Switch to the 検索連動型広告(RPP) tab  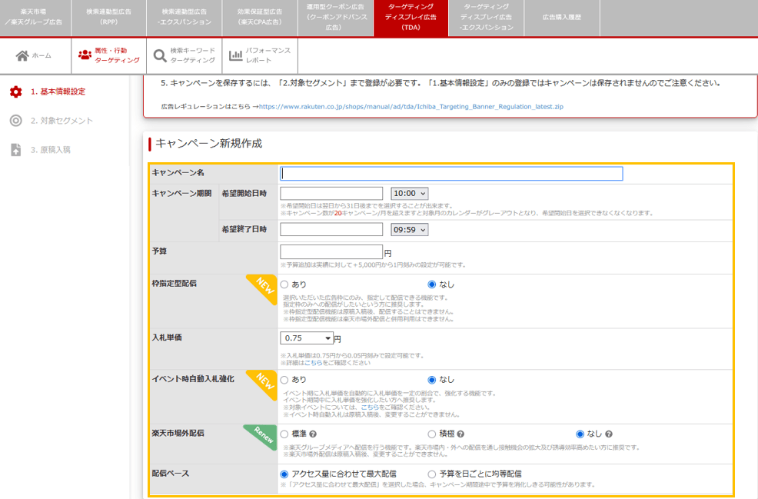pos(109,17)
